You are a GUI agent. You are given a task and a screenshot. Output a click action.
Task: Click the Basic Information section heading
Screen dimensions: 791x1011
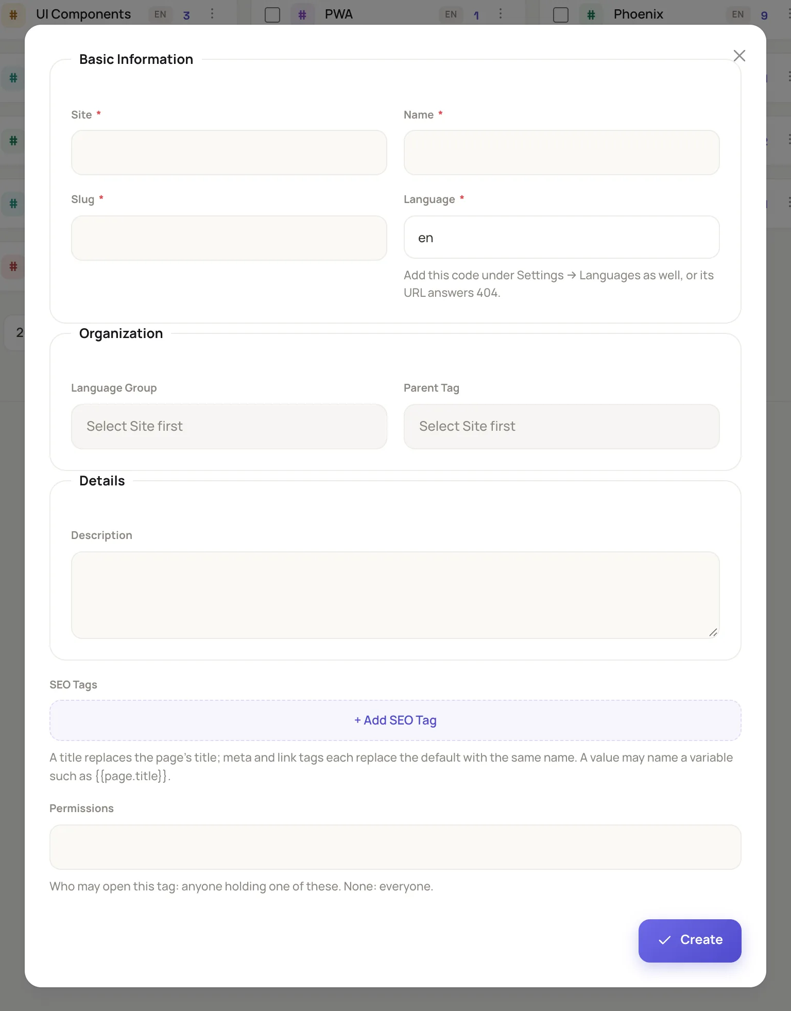pos(136,59)
